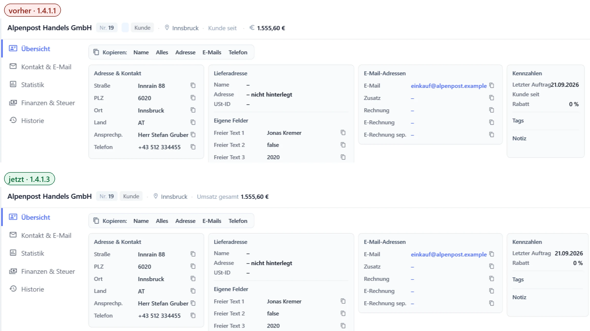Copy Ansprechp. Herr Stefan Gruber in vorher panel
Viewport: 590px width, 331px height.
click(x=193, y=135)
